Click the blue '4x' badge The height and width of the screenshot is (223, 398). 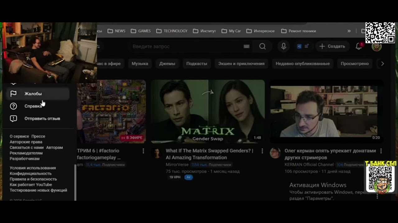[188, 177]
